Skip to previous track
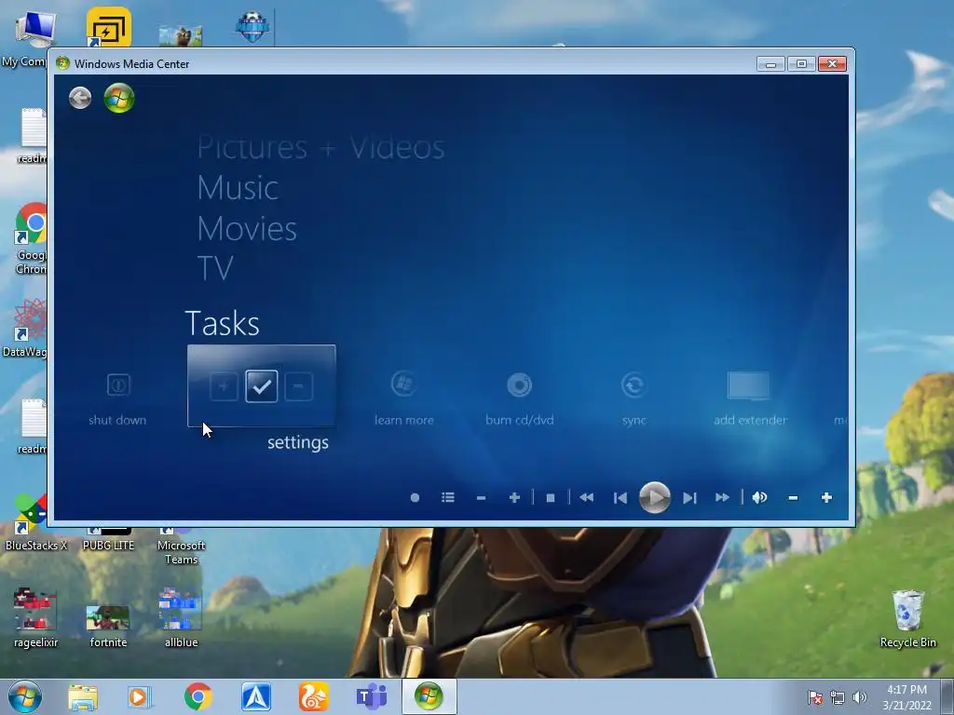Viewport: 954px width, 715px height. (620, 498)
